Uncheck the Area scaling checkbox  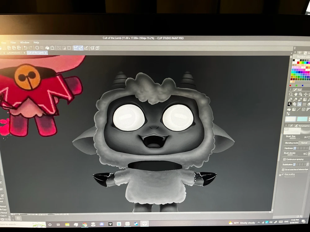pos(282,174)
